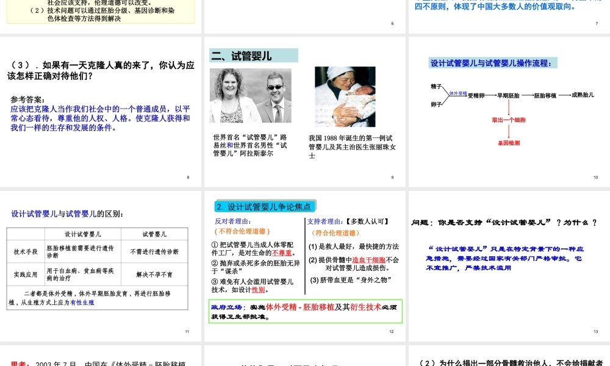
Task: Click support point (2) about 造血干细胞
Action: (x=354, y=264)
